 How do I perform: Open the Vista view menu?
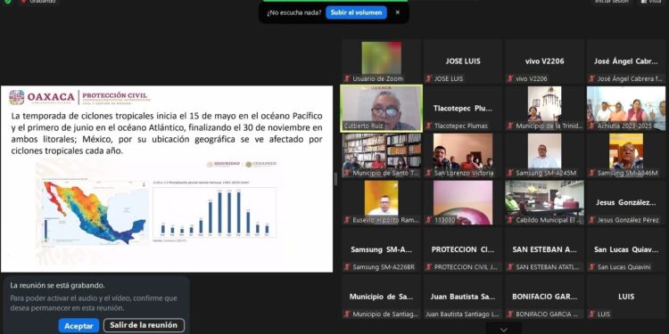(x=652, y=2)
